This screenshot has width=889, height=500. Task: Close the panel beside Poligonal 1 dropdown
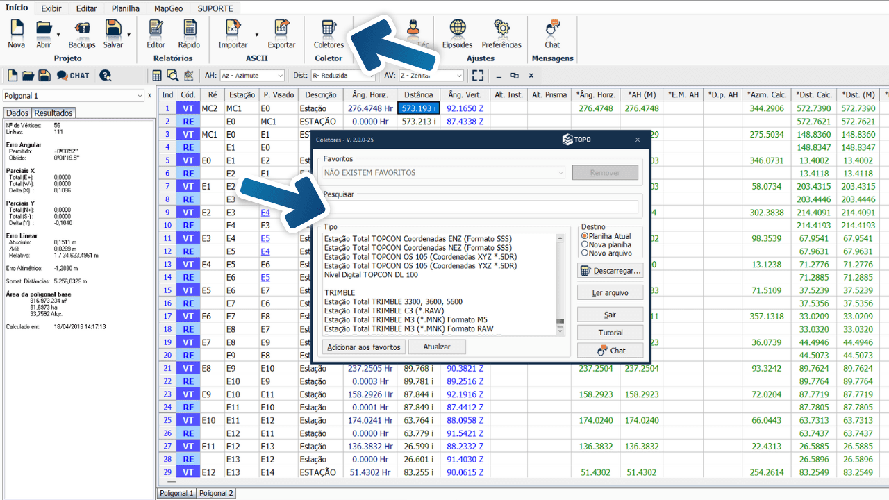point(149,96)
